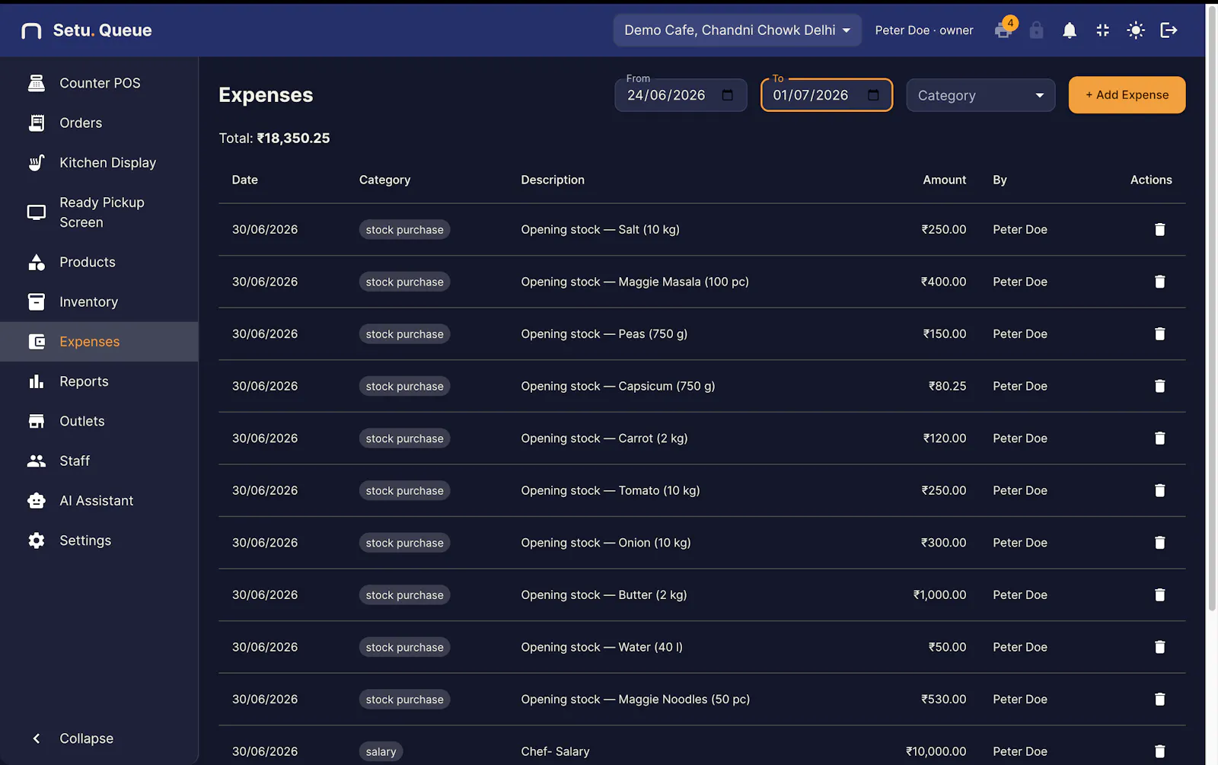Open the To date calendar picker
This screenshot has width=1218, height=765.
873,95
